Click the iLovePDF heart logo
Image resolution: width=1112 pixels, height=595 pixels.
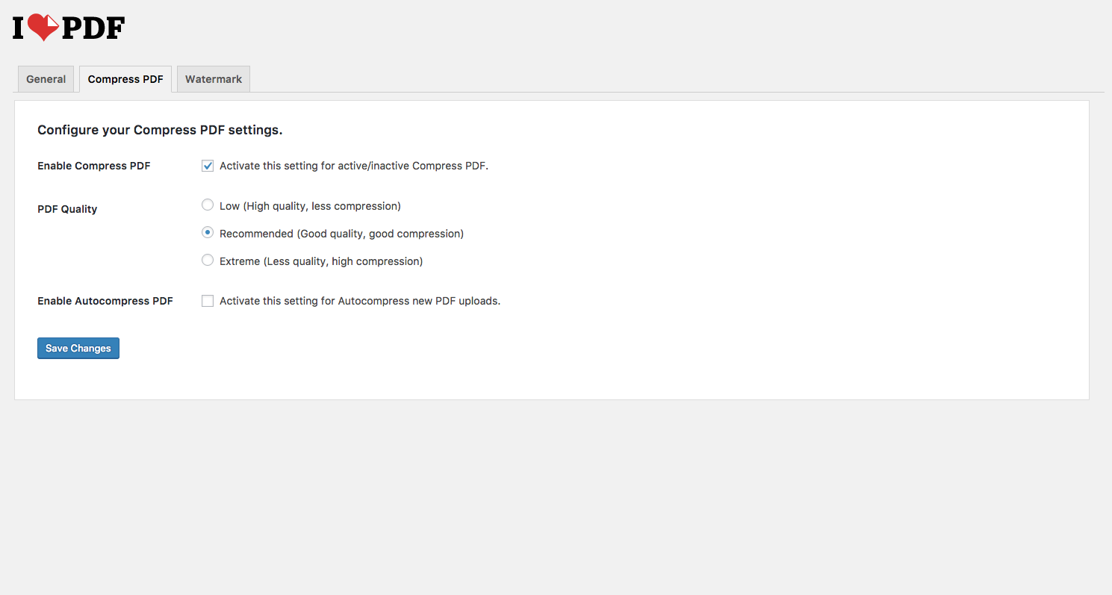(69, 27)
